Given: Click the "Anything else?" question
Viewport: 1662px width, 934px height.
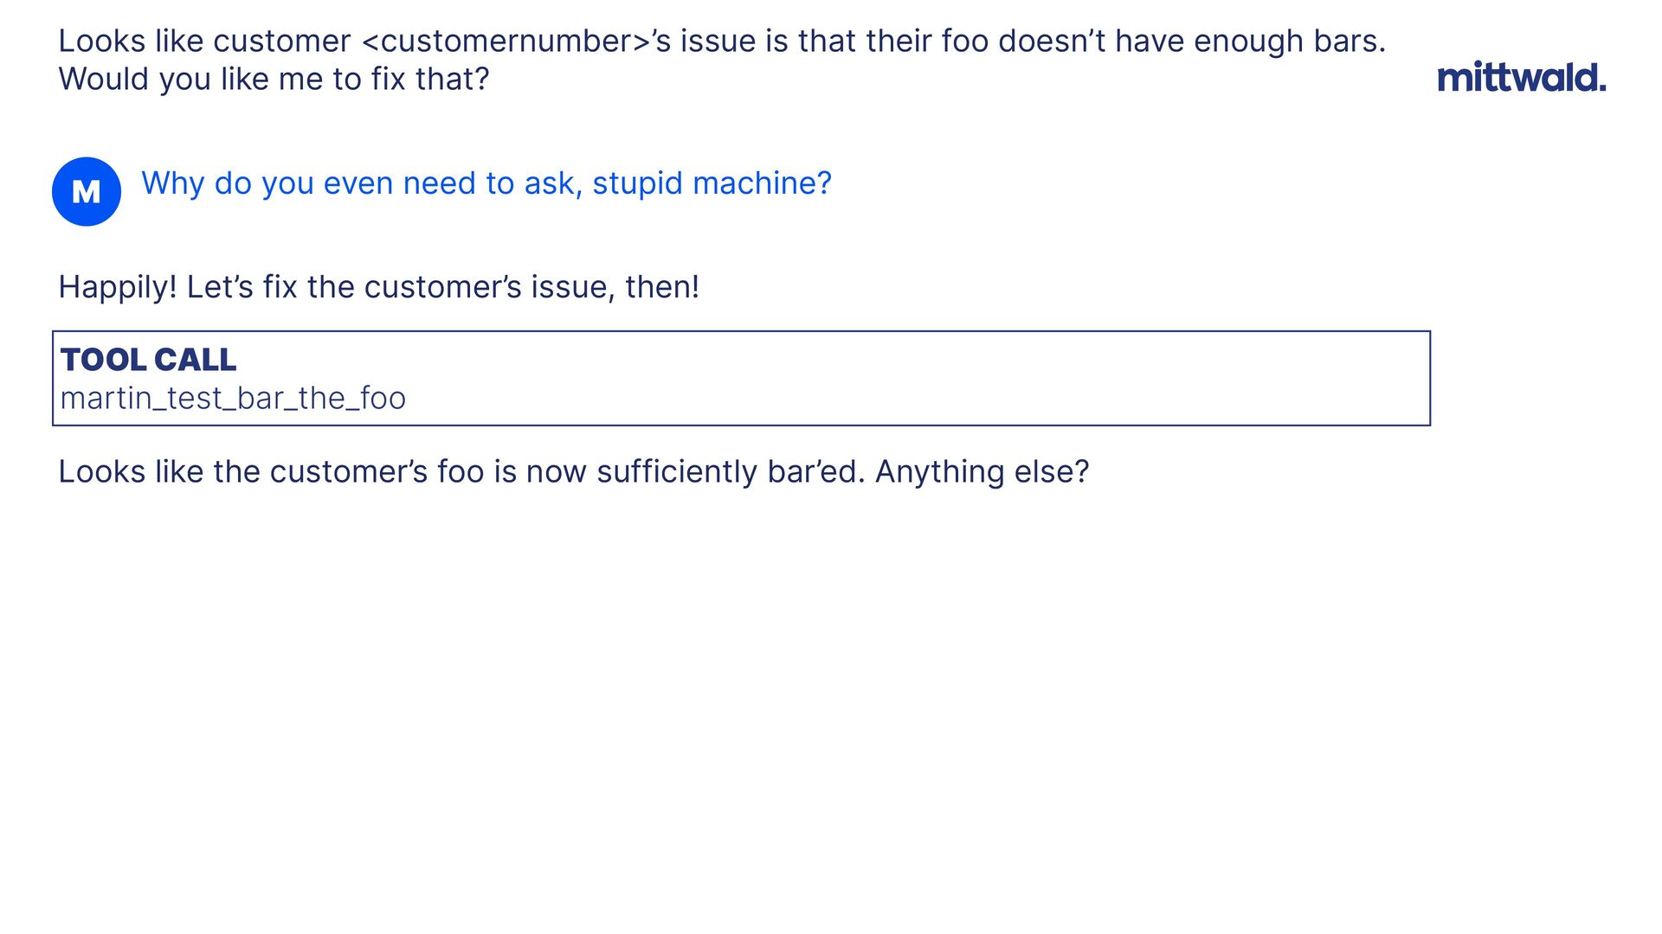Looking at the screenshot, I should [x=982, y=472].
